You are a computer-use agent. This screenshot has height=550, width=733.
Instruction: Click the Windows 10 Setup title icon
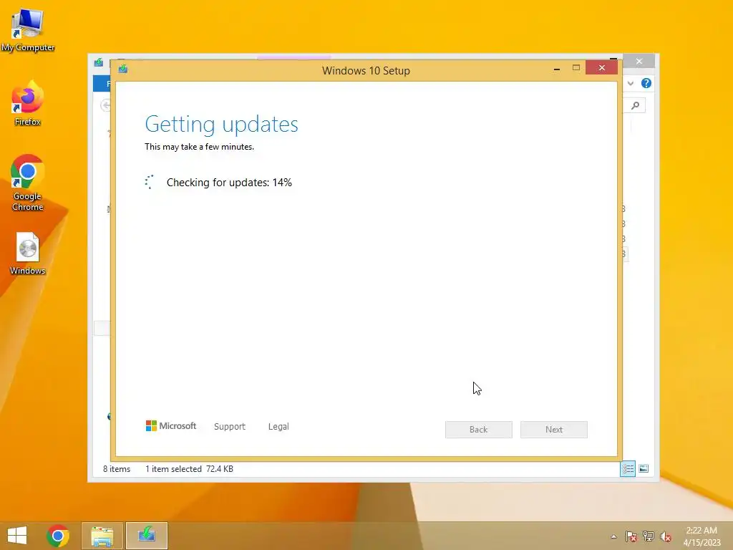(x=123, y=69)
